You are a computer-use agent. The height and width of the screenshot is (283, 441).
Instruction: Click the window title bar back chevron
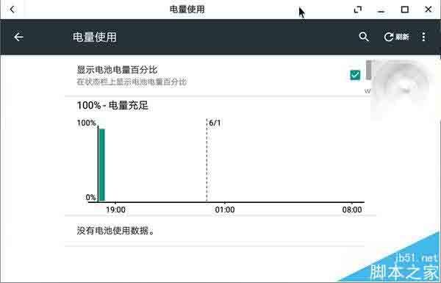(x=12, y=10)
